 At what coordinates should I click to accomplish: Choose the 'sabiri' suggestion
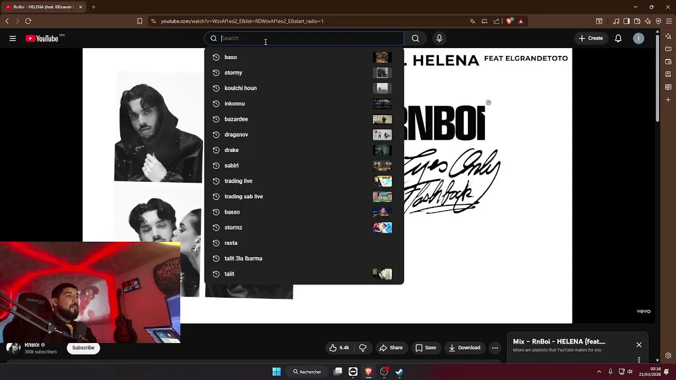[304, 165]
